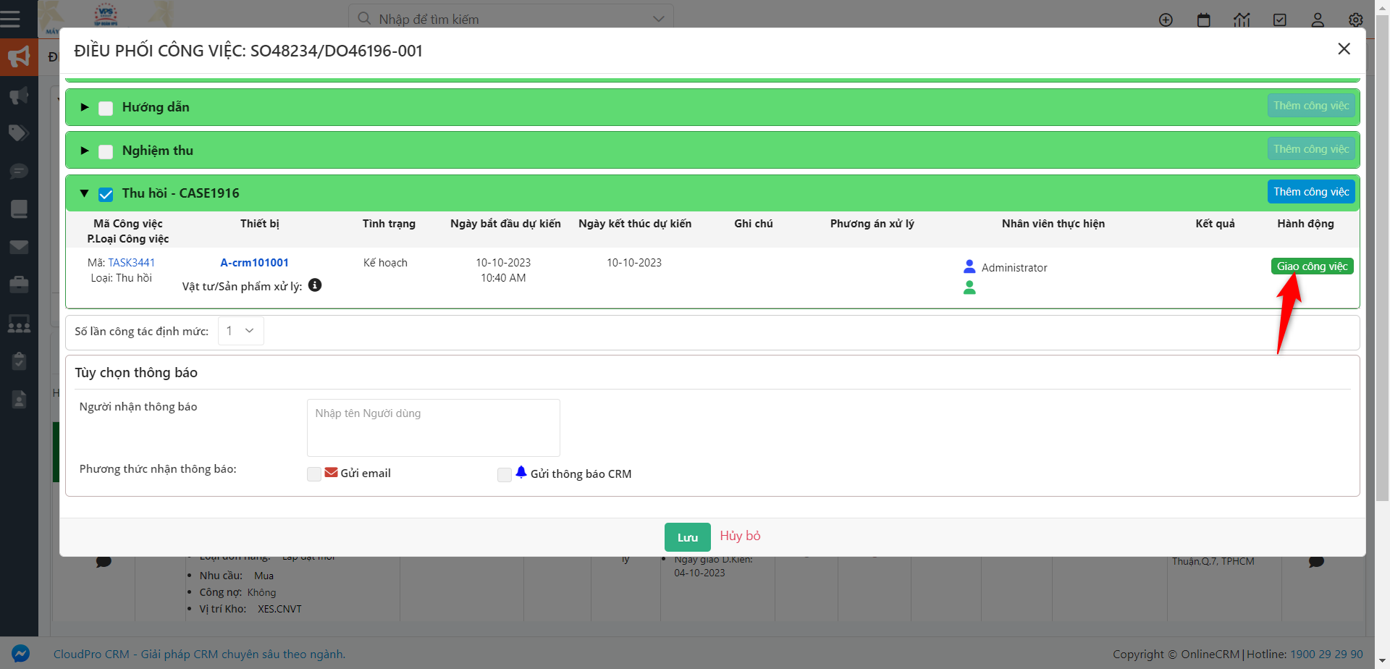Enable the Gửi email checkbox

(x=314, y=474)
